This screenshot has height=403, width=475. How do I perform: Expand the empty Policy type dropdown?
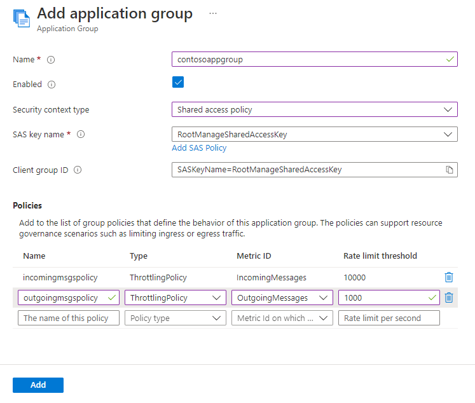pos(176,318)
